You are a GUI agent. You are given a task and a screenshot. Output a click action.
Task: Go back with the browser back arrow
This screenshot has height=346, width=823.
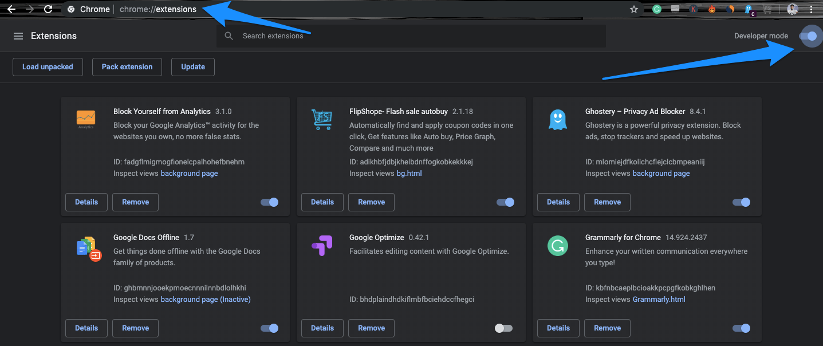click(11, 9)
